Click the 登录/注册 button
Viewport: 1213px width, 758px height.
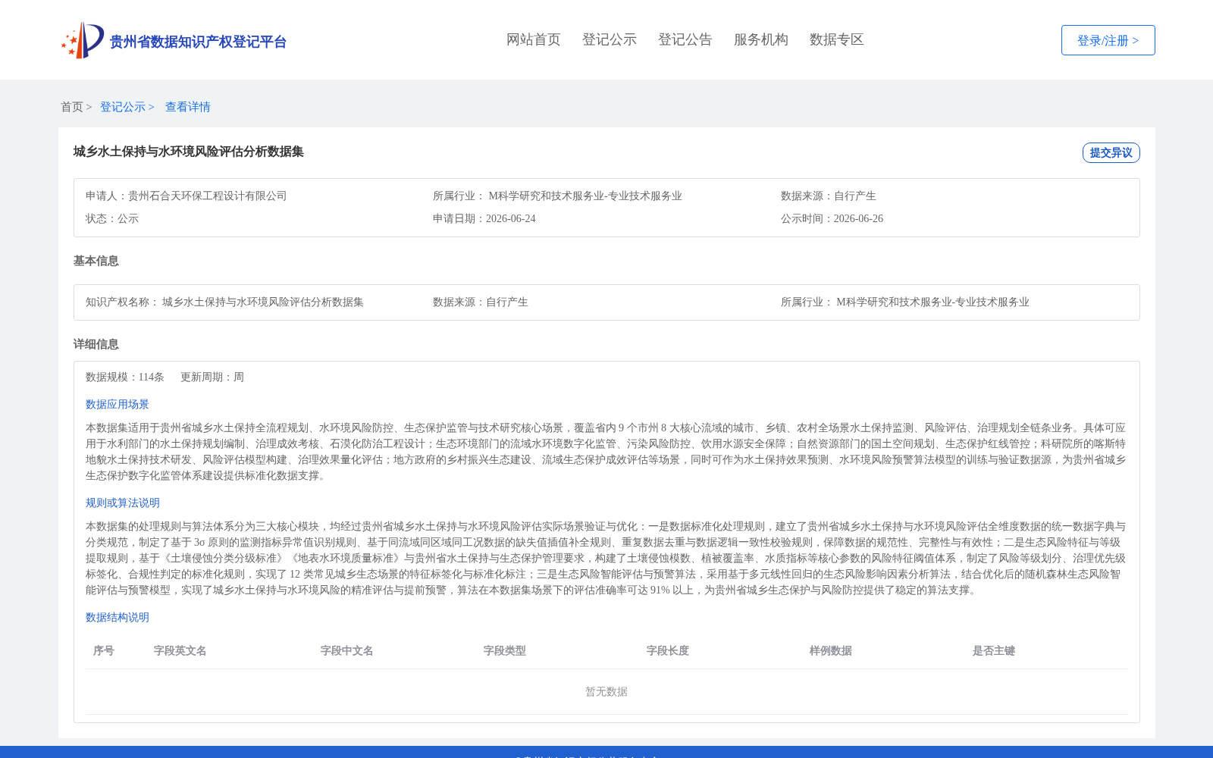point(1108,40)
